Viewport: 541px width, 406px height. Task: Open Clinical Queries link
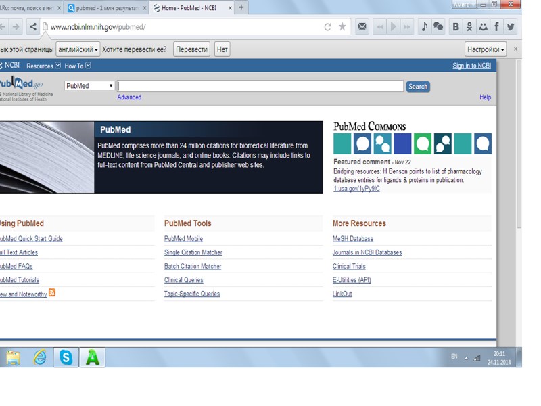[183, 280]
